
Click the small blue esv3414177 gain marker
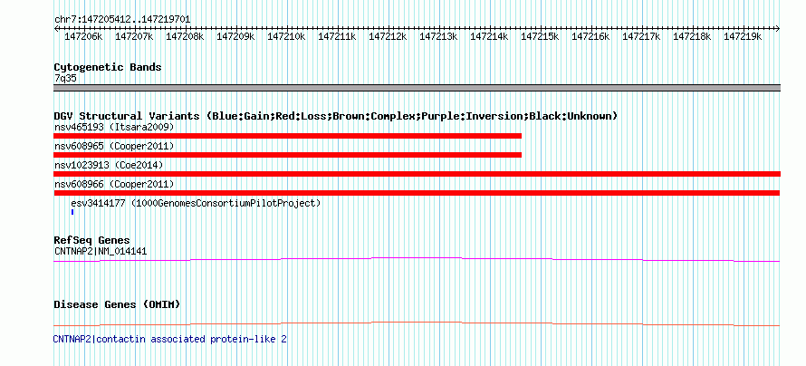click(x=72, y=212)
